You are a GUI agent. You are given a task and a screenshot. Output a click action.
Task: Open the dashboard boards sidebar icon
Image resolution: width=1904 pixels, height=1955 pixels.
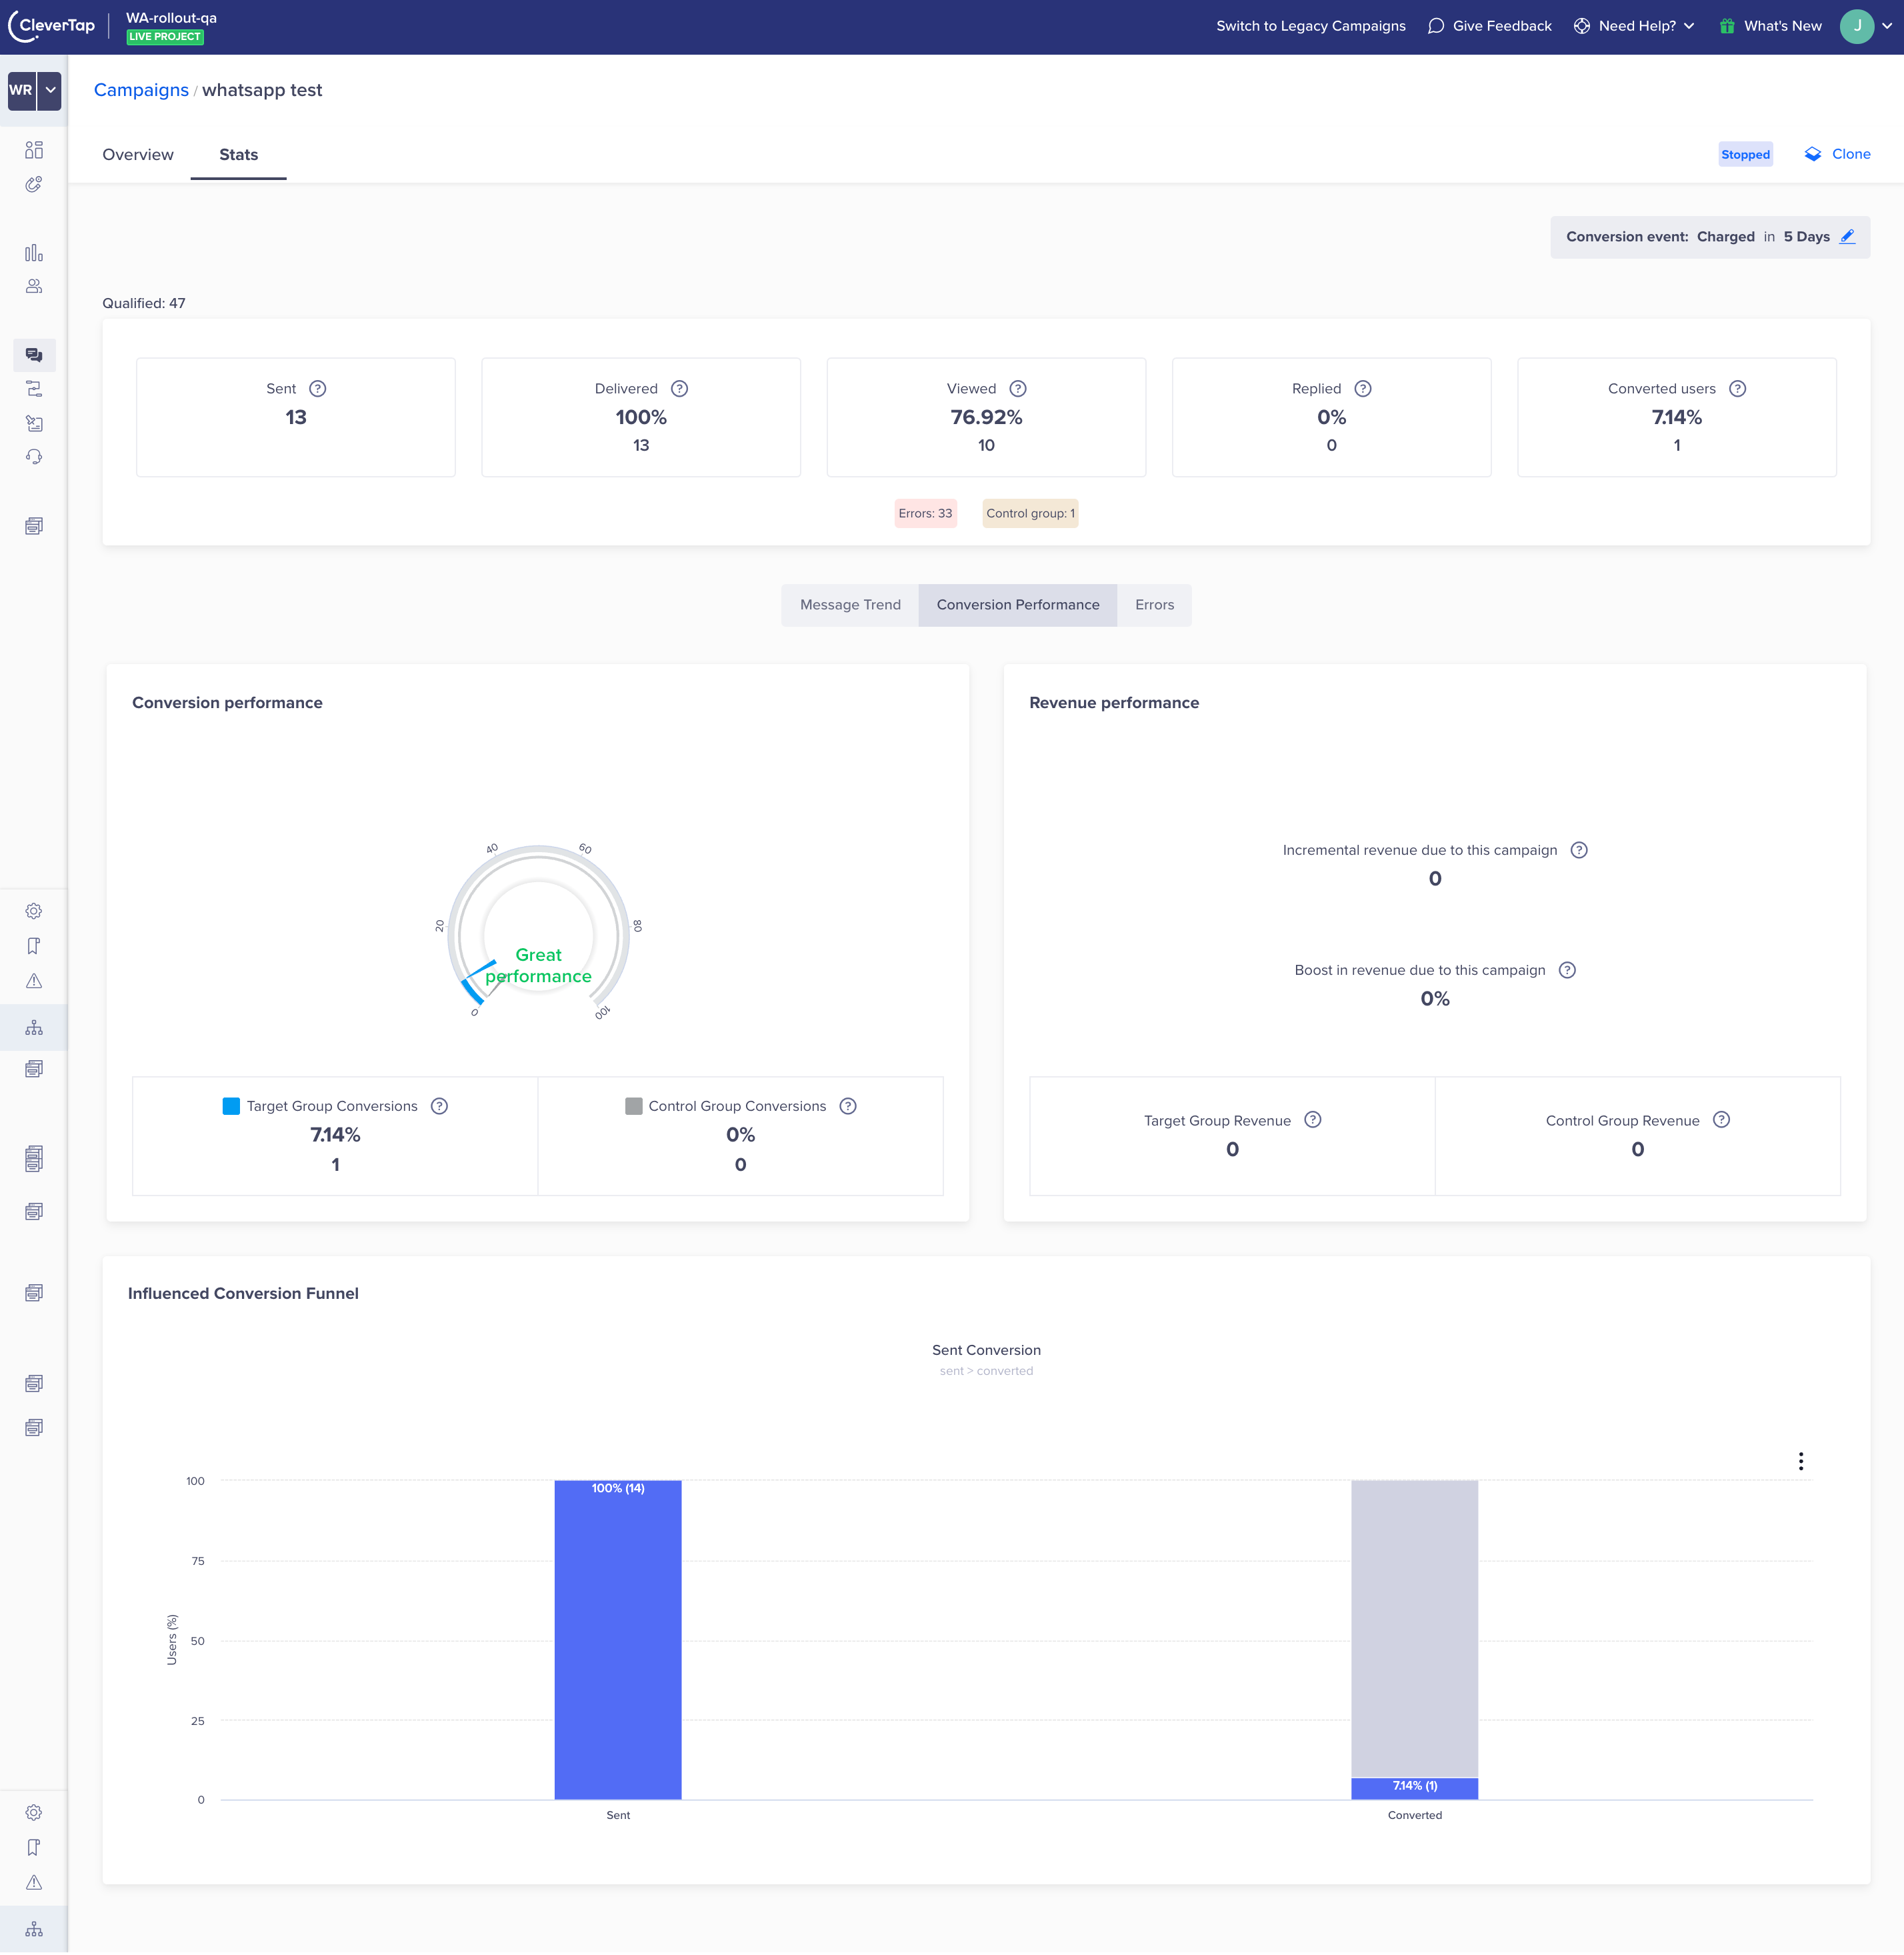click(34, 150)
